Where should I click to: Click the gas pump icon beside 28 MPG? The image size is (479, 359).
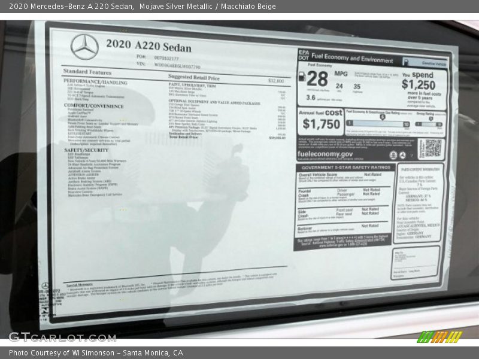302,77
